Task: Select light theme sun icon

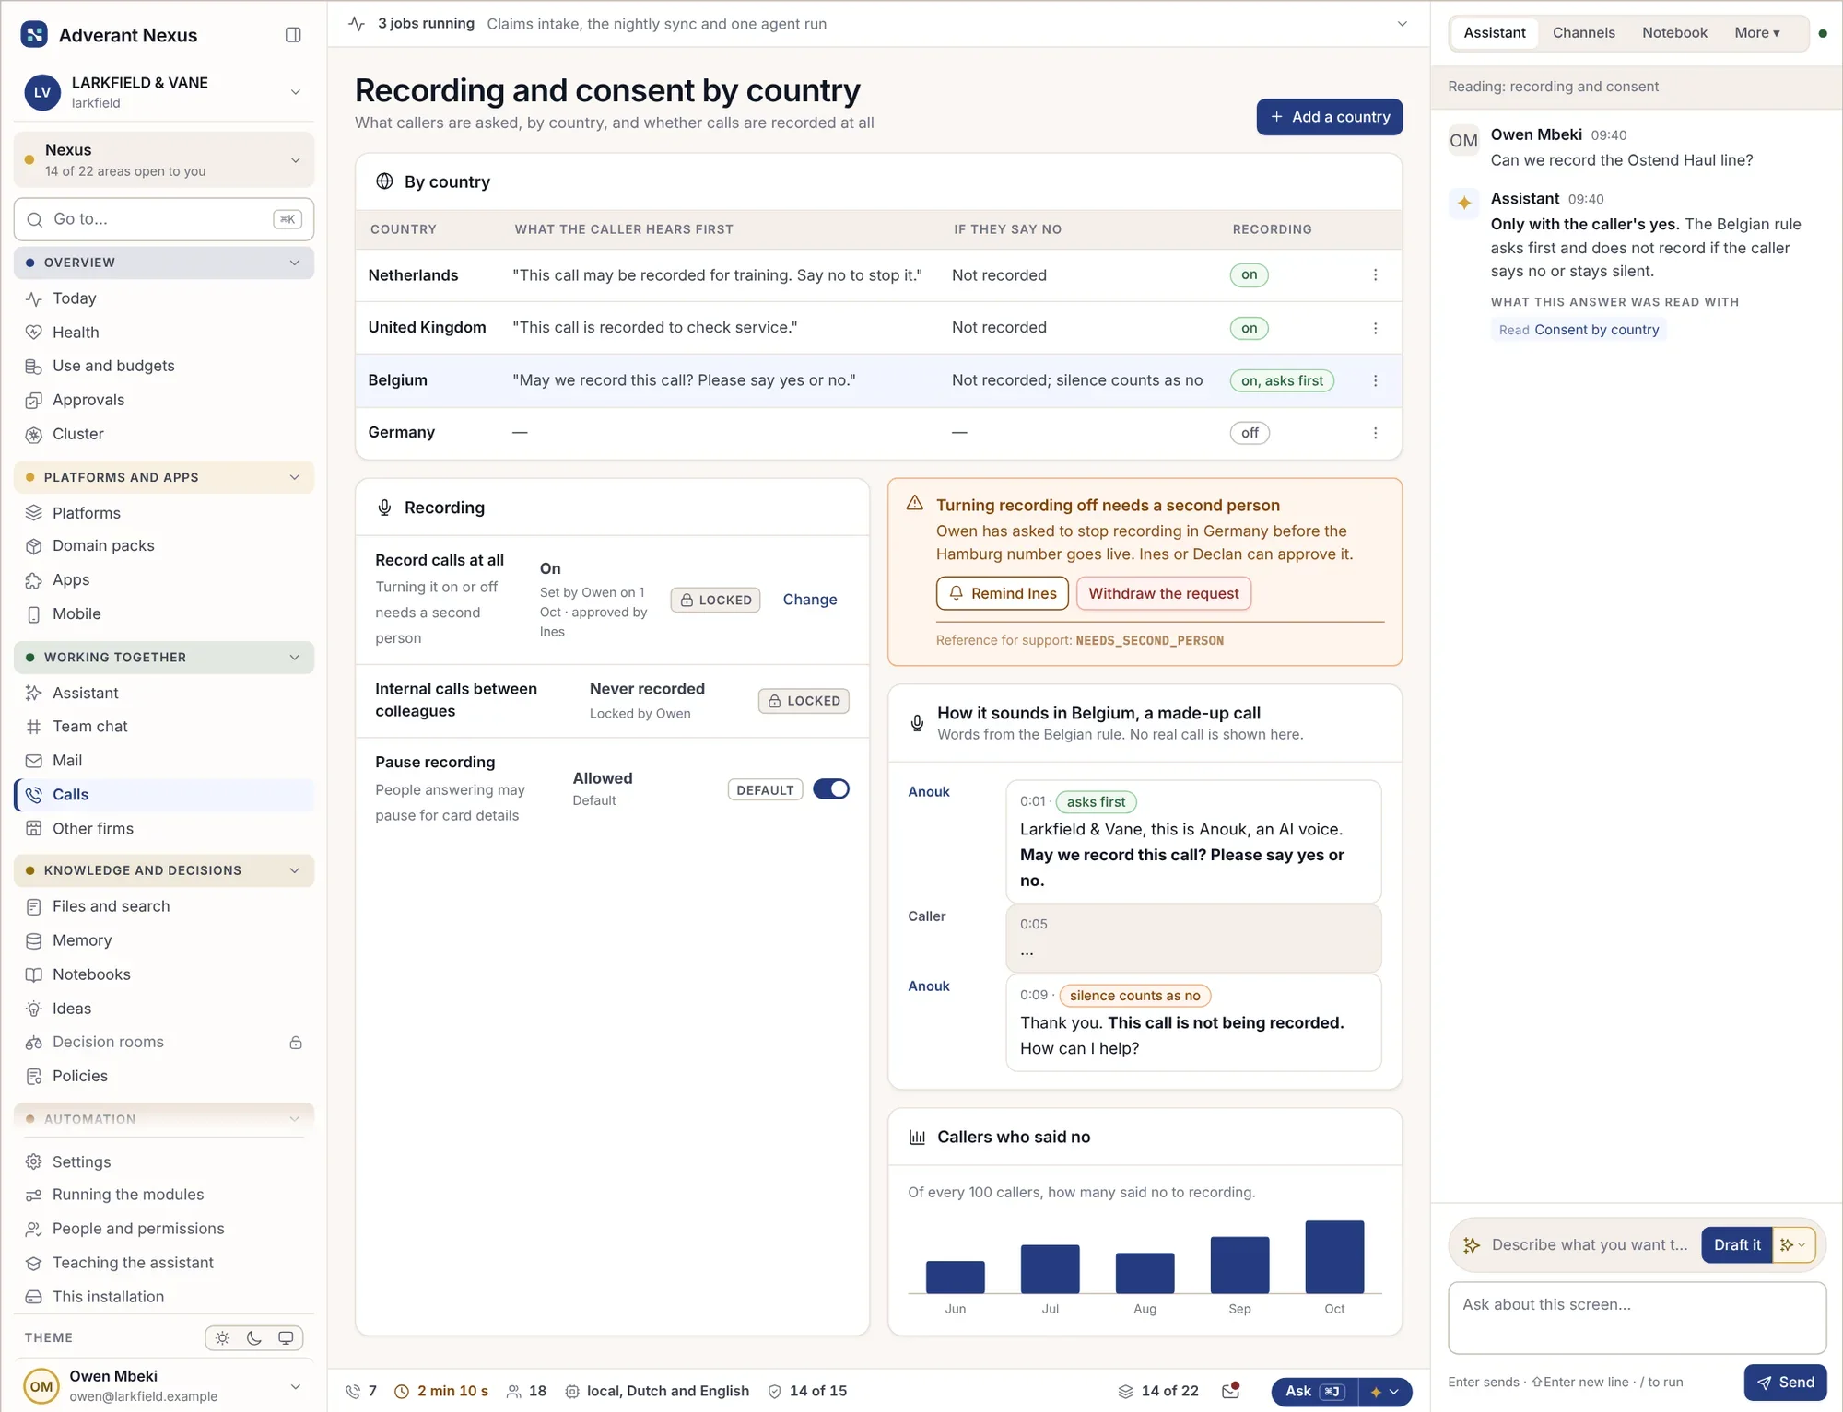Action: 223,1337
